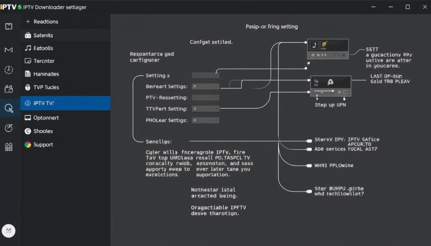Click the 'WHNI PPLOwine' label
Viewport: 431px width, 246px height.
[334, 166]
